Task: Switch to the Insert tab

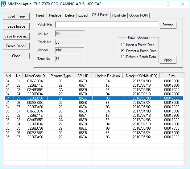Action: pos(40,15)
